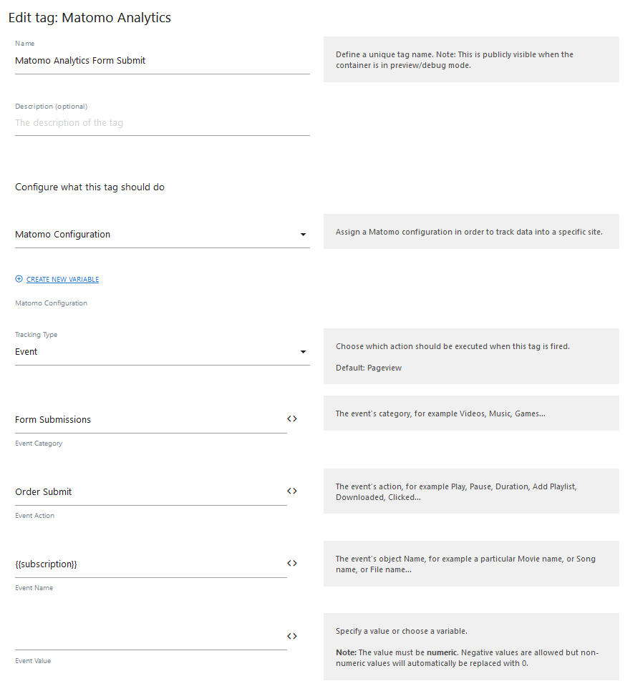Click plus icon before Create New Variable
The width and height of the screenshot is (630, 686).
19,279
